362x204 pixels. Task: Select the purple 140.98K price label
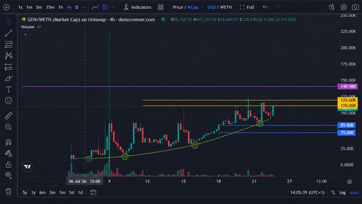pyautogui.click(x=348, y=86)
